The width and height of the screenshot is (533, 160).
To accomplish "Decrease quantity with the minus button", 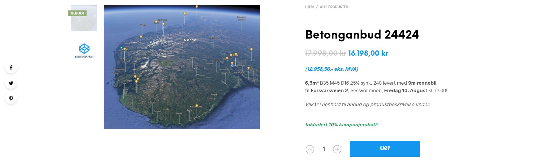I will 310,149.
